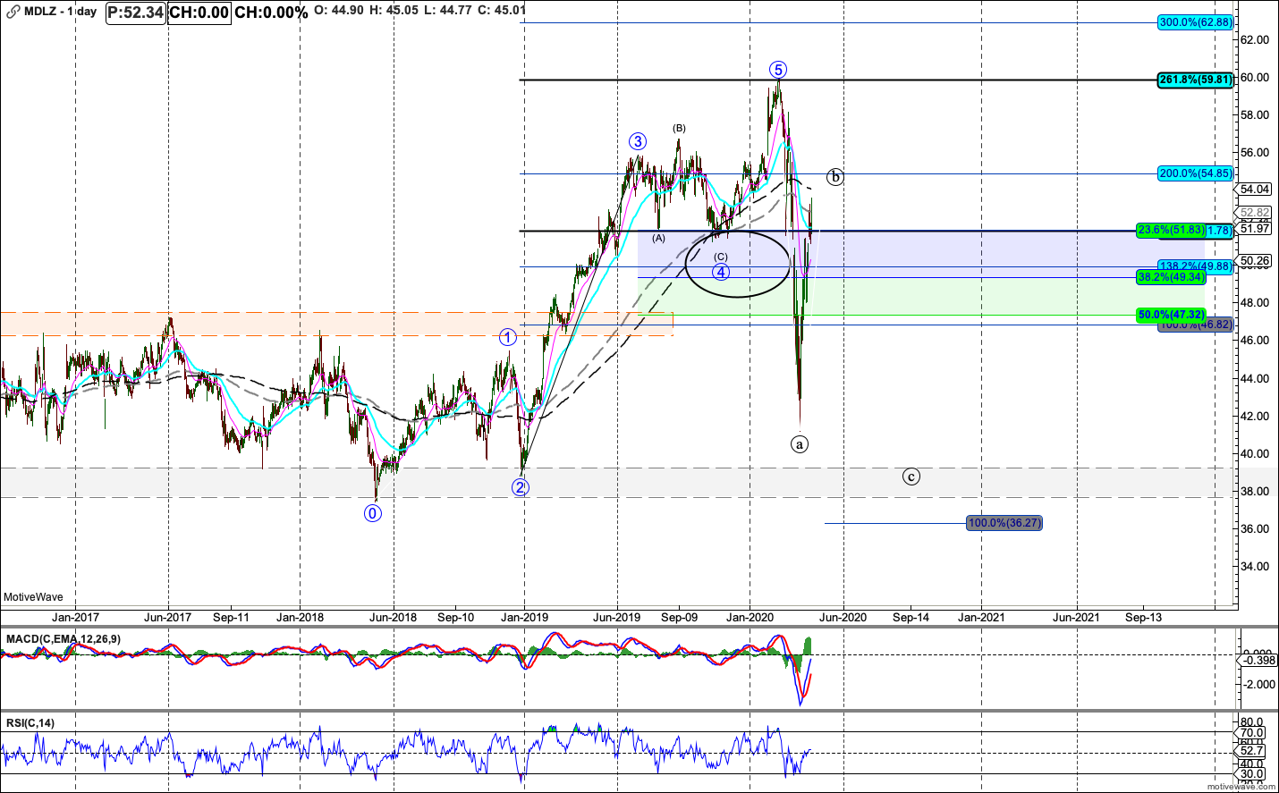The height and width of the screenshot is (793, 1279).
Task: Click the circled lowercase a wave label
Action: click(x=800, y=443)
